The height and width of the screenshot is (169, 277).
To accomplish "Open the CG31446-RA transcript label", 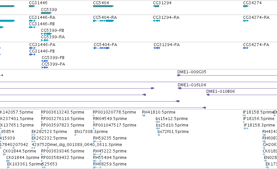I will coord(42,18).
